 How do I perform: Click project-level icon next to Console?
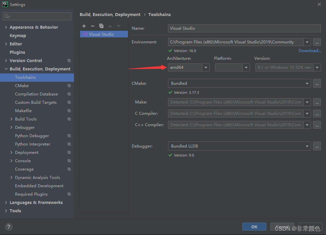point(69,161)
